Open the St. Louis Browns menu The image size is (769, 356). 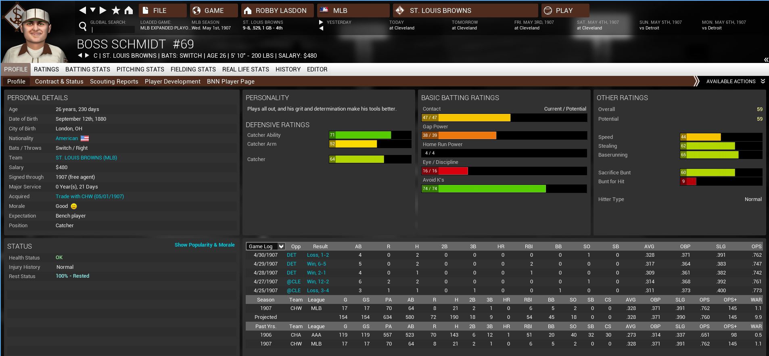pos(466,10)
